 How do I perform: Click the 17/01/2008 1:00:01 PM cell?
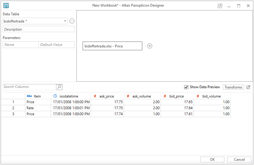pyautogui.click(x=71, y=108)
